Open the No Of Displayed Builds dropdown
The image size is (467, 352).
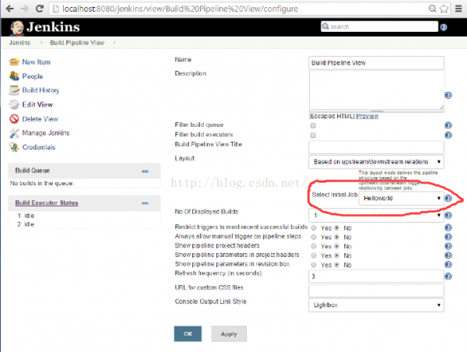(x=376, y=215)
